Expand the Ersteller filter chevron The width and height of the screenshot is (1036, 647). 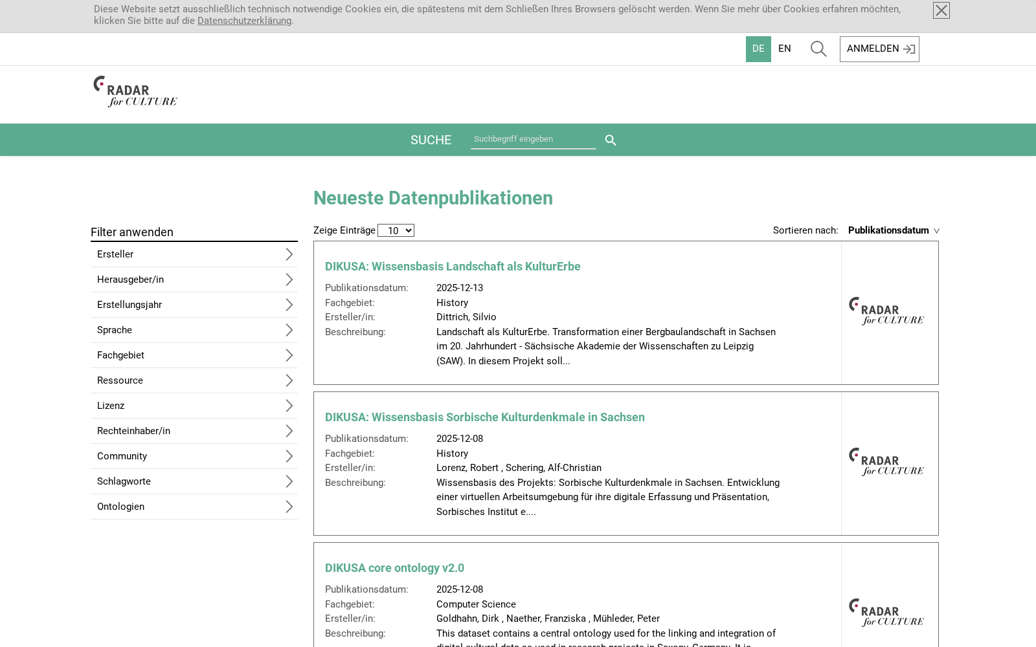point(289,254)
